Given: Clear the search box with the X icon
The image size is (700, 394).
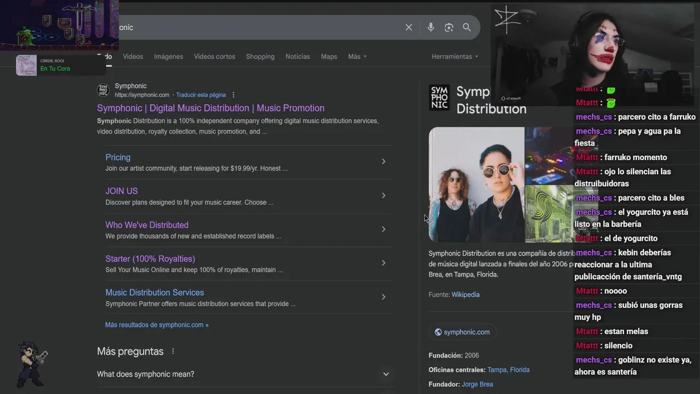Looking at the screenshot, I should coord(409,27).
